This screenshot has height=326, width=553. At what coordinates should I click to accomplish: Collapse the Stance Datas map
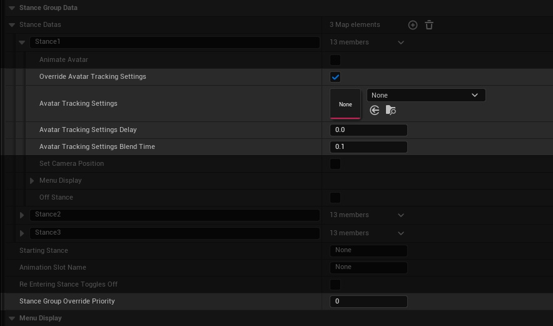(x=12, y=25)
